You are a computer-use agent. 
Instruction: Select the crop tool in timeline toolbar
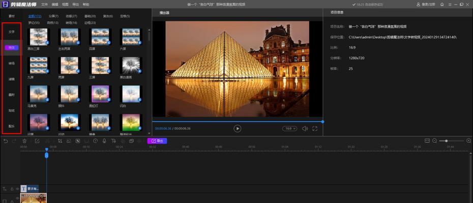tap(60, 141)
